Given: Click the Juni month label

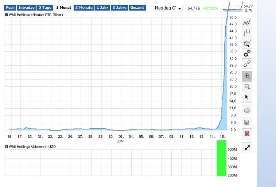Looking at the screenshot, I should coord(120,141).
